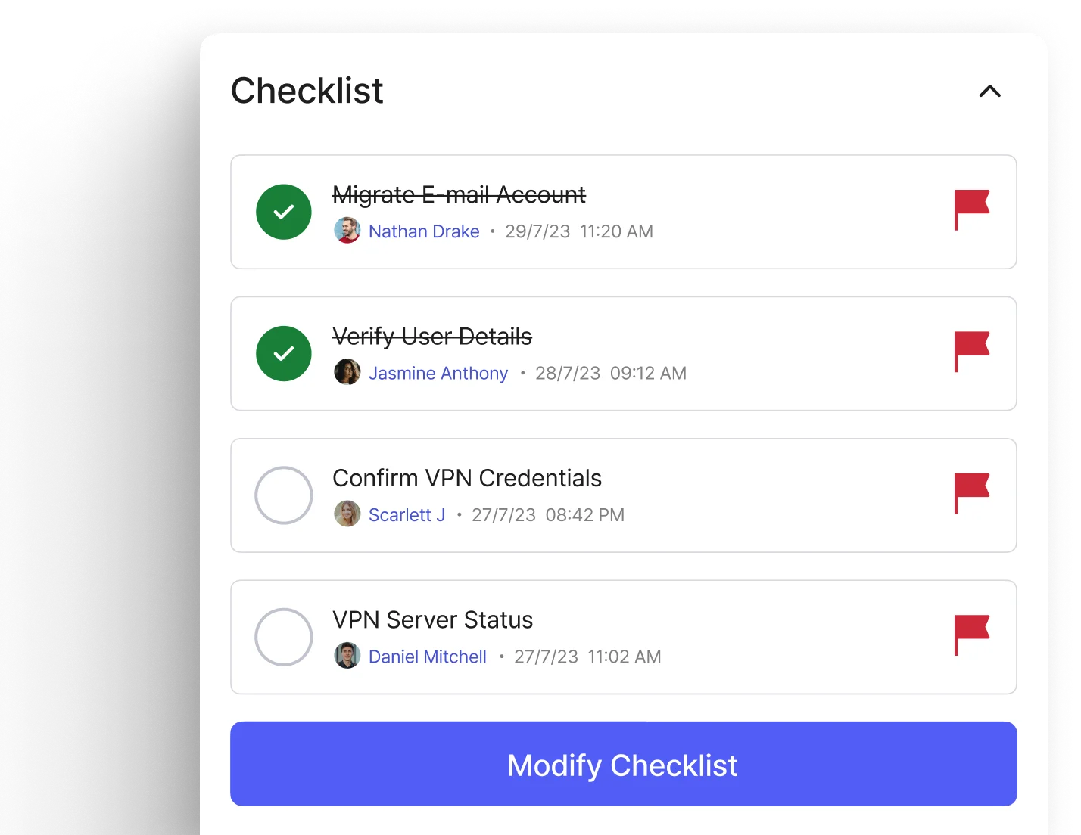
Task: Check off the VPN Server Status task
Action: 284,637
